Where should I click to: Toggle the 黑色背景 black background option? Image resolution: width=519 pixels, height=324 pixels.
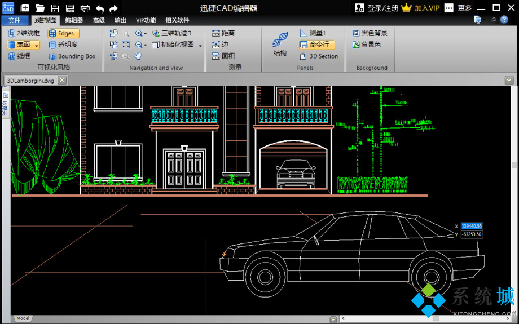click(x=370, y=33)
